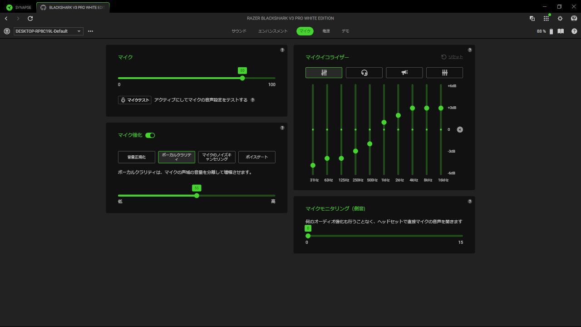The width and height of the screenshot is (581, 327).
Task: Adjust the sidetone monitoring slider at 0
Action: point(308,236)
